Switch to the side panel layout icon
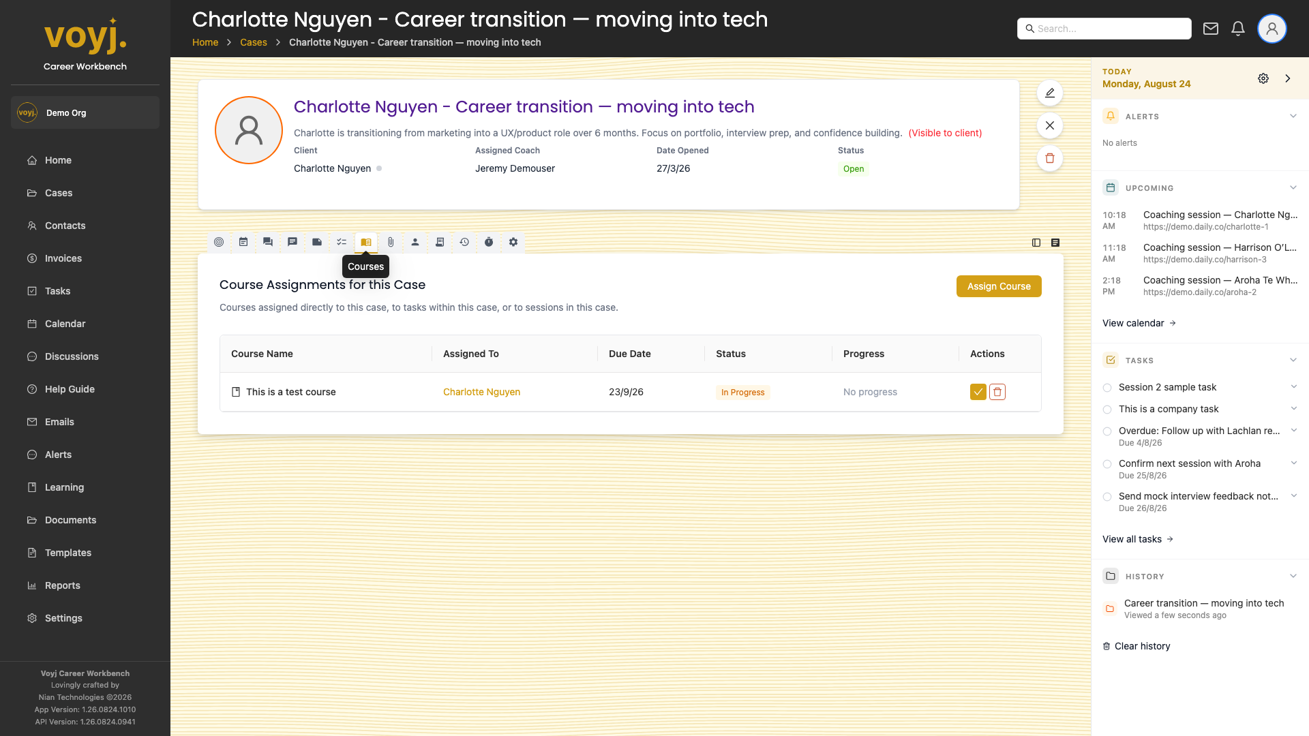Viewport: 1309px width, 736px height. point(1036,243)
